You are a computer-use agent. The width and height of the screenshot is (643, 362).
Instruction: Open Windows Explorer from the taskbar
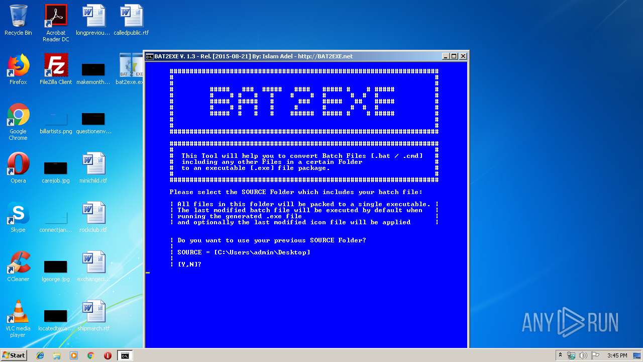coord(57,355)
